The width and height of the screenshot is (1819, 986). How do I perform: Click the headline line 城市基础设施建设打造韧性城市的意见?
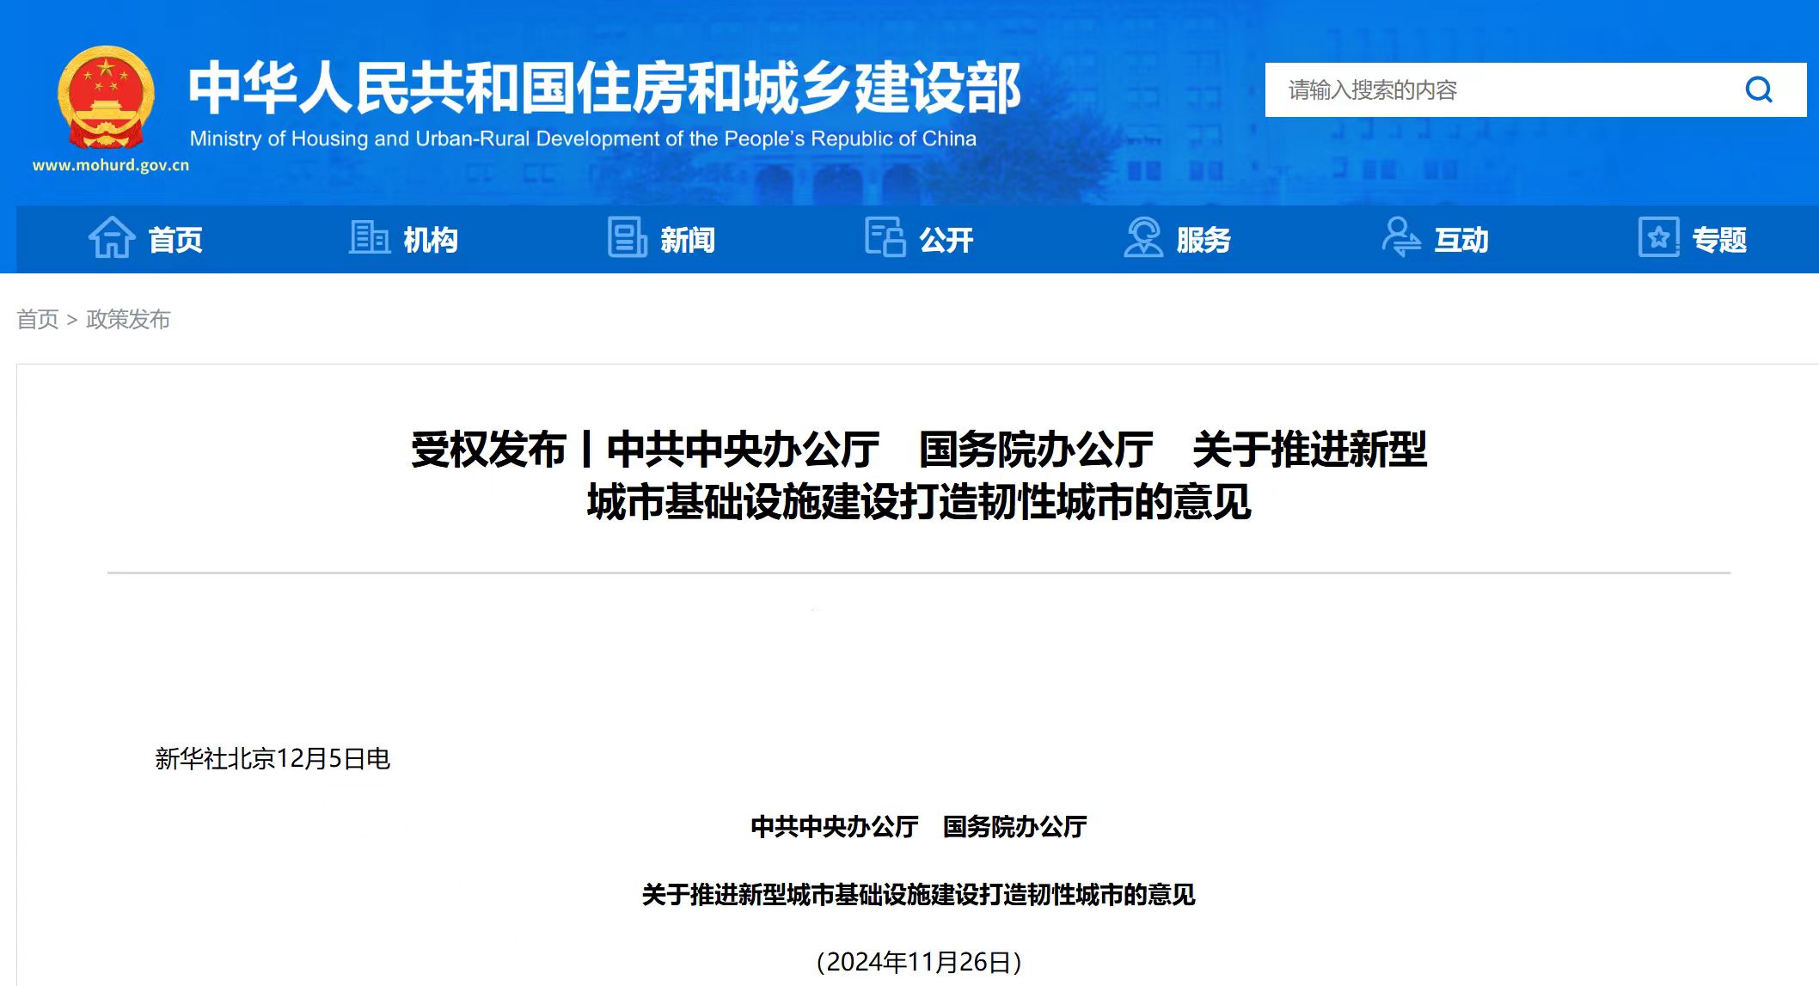coord(918,502)
